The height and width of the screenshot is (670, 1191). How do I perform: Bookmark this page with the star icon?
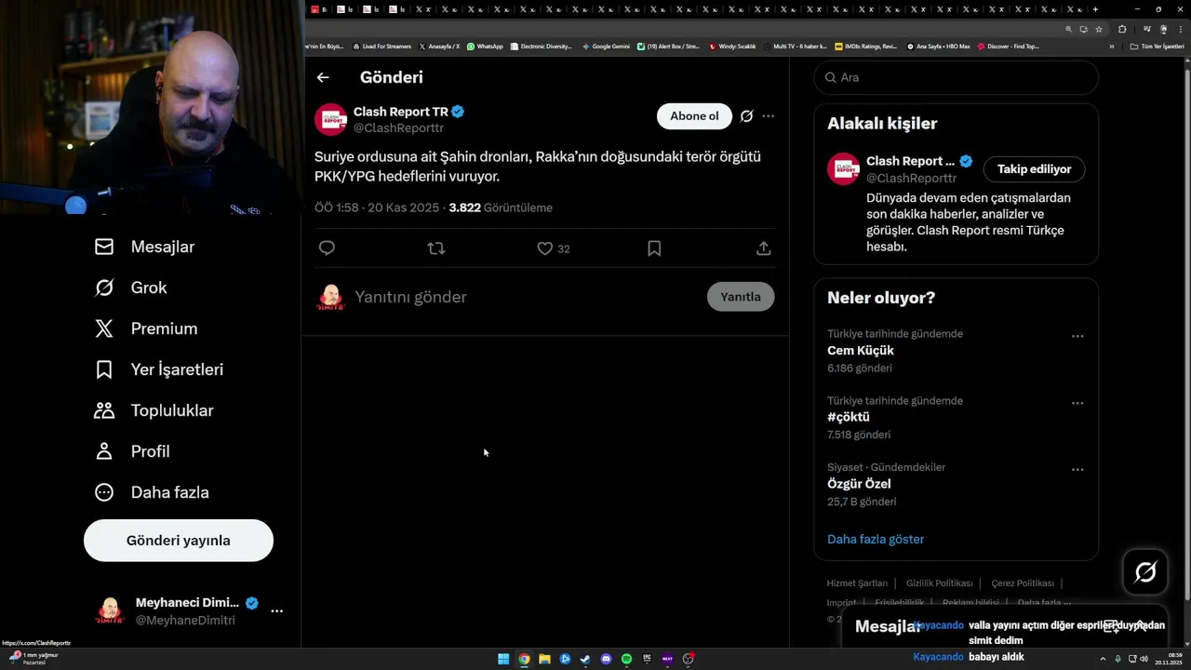pos(1099,29)
